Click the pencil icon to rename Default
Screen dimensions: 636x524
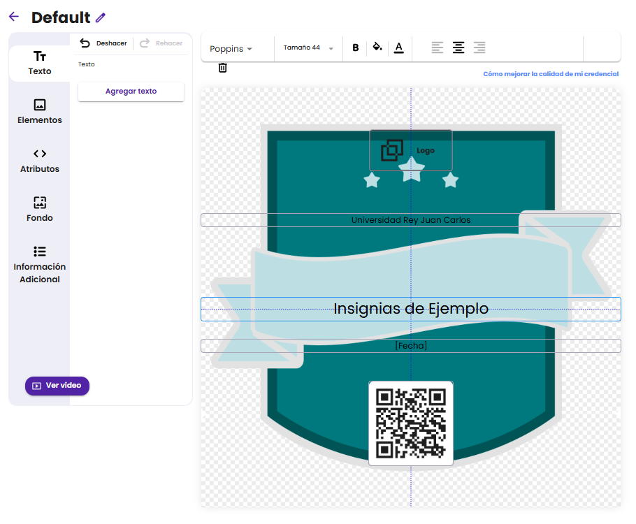click(101, 17)
